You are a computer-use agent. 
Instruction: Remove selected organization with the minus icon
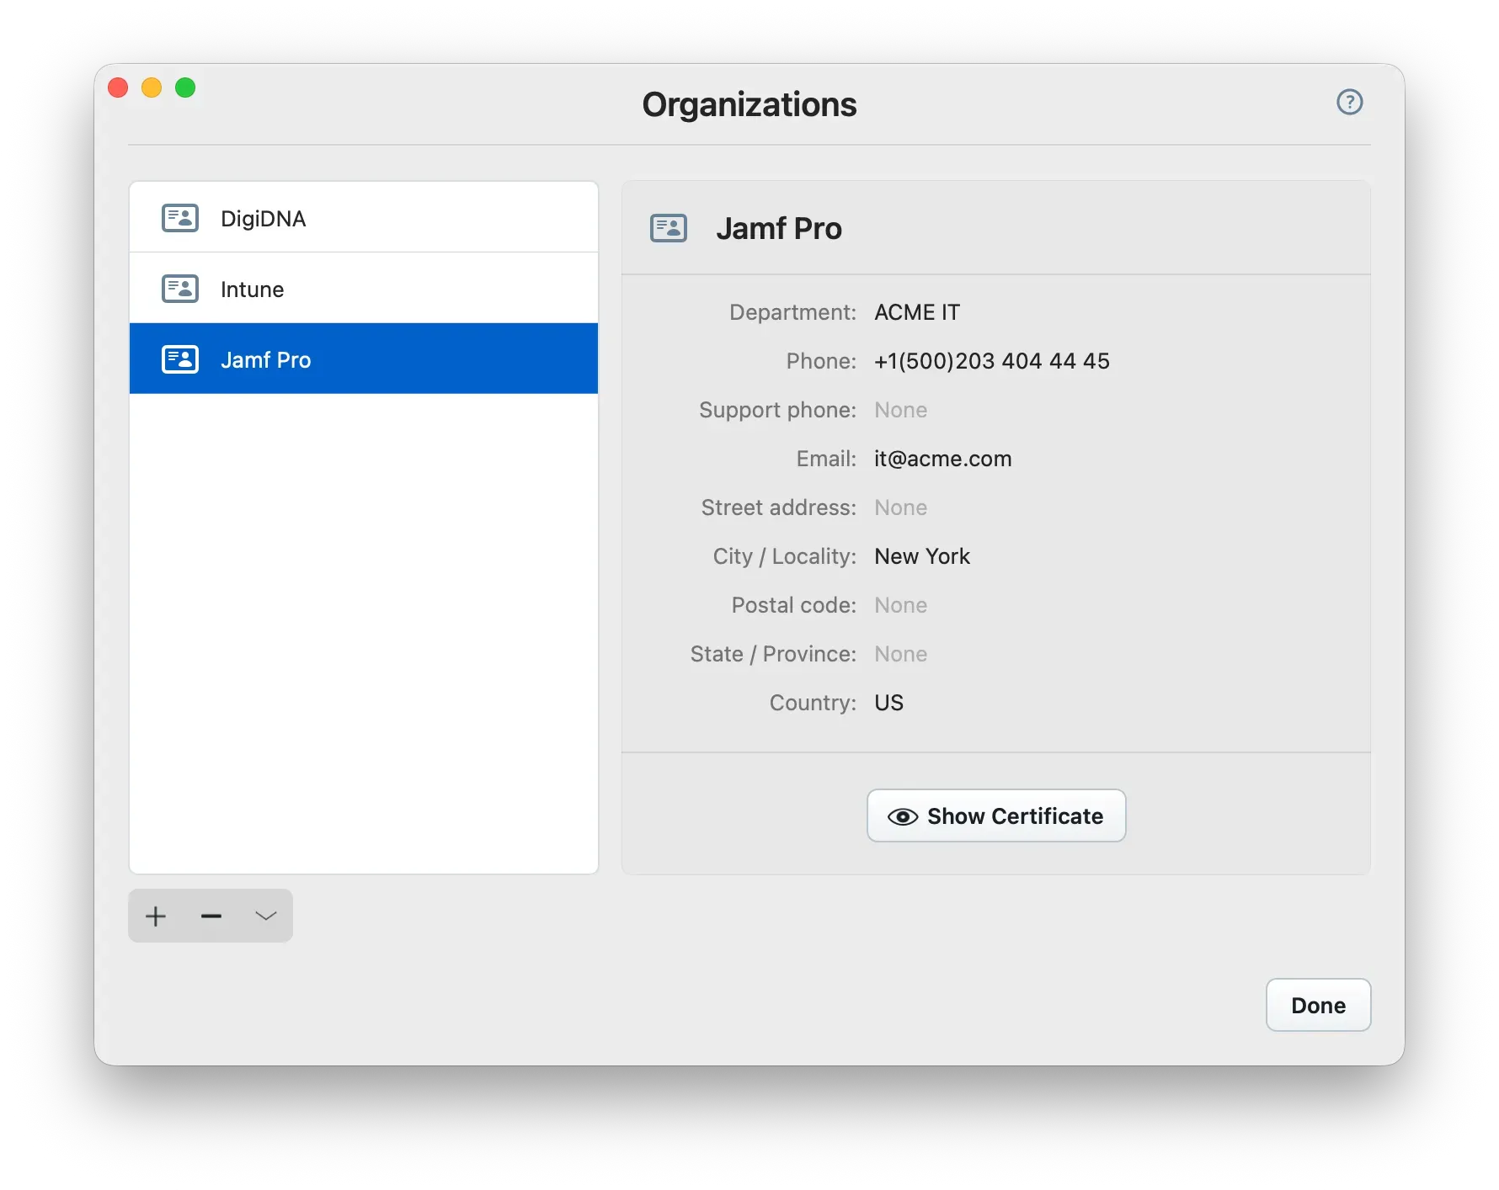click(x=211, y=916)
